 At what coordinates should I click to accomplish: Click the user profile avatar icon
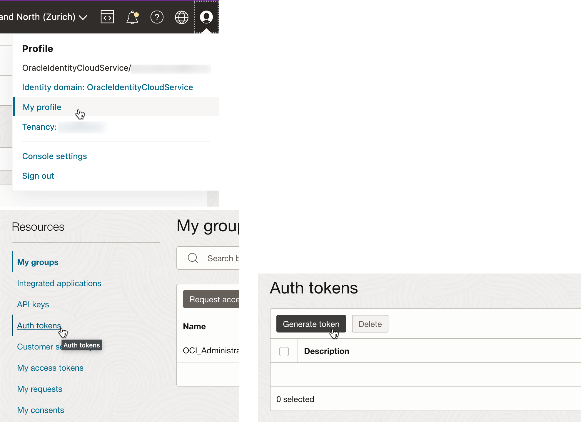click(x=206, y=17)
